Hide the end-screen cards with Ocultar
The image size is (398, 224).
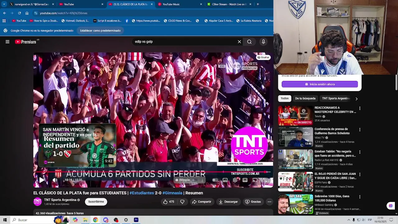click(x=263, y=57)
